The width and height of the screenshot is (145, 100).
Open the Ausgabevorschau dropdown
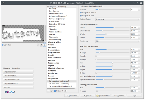[18, 84]
